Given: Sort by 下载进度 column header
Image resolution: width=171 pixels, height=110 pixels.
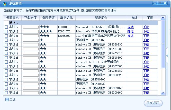Looking at the screenshot, I should coord(30,18).
